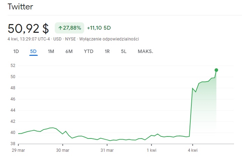Click the Twitter stock title
Viewport: 242px width, 157px height.
click(x=21, y=7)
